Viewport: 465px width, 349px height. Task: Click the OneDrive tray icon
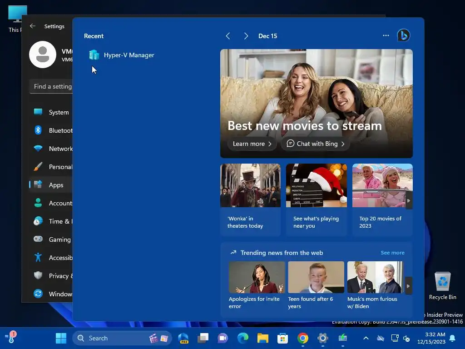tap(381, 338)
